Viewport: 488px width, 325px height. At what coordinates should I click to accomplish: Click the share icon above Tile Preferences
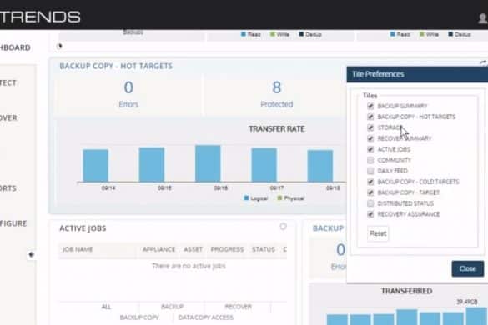point(483,63)
